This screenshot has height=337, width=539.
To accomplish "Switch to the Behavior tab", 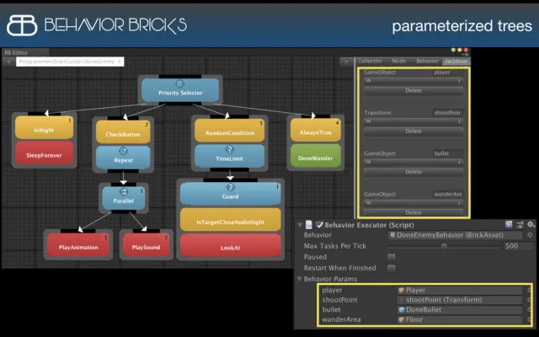I will [427, 61].
